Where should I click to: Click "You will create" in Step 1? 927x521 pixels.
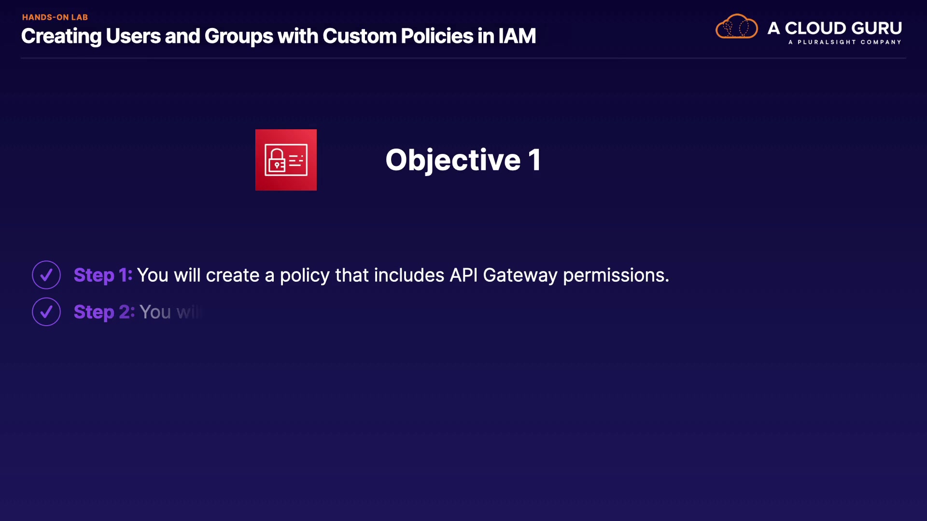click(x=198, y=275)
